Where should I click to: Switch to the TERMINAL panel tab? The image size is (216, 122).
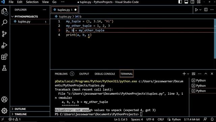[127, 74]
